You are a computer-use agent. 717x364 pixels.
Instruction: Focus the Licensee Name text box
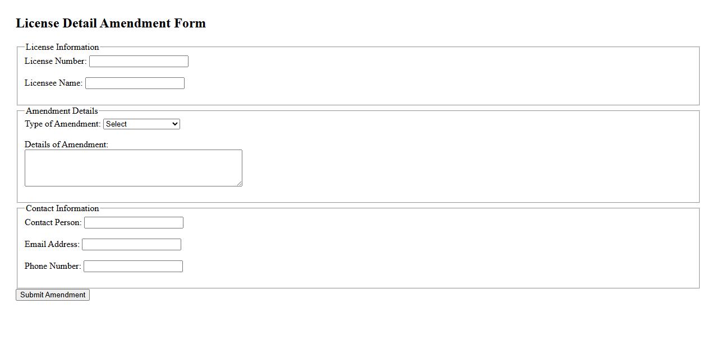point(135,83)
